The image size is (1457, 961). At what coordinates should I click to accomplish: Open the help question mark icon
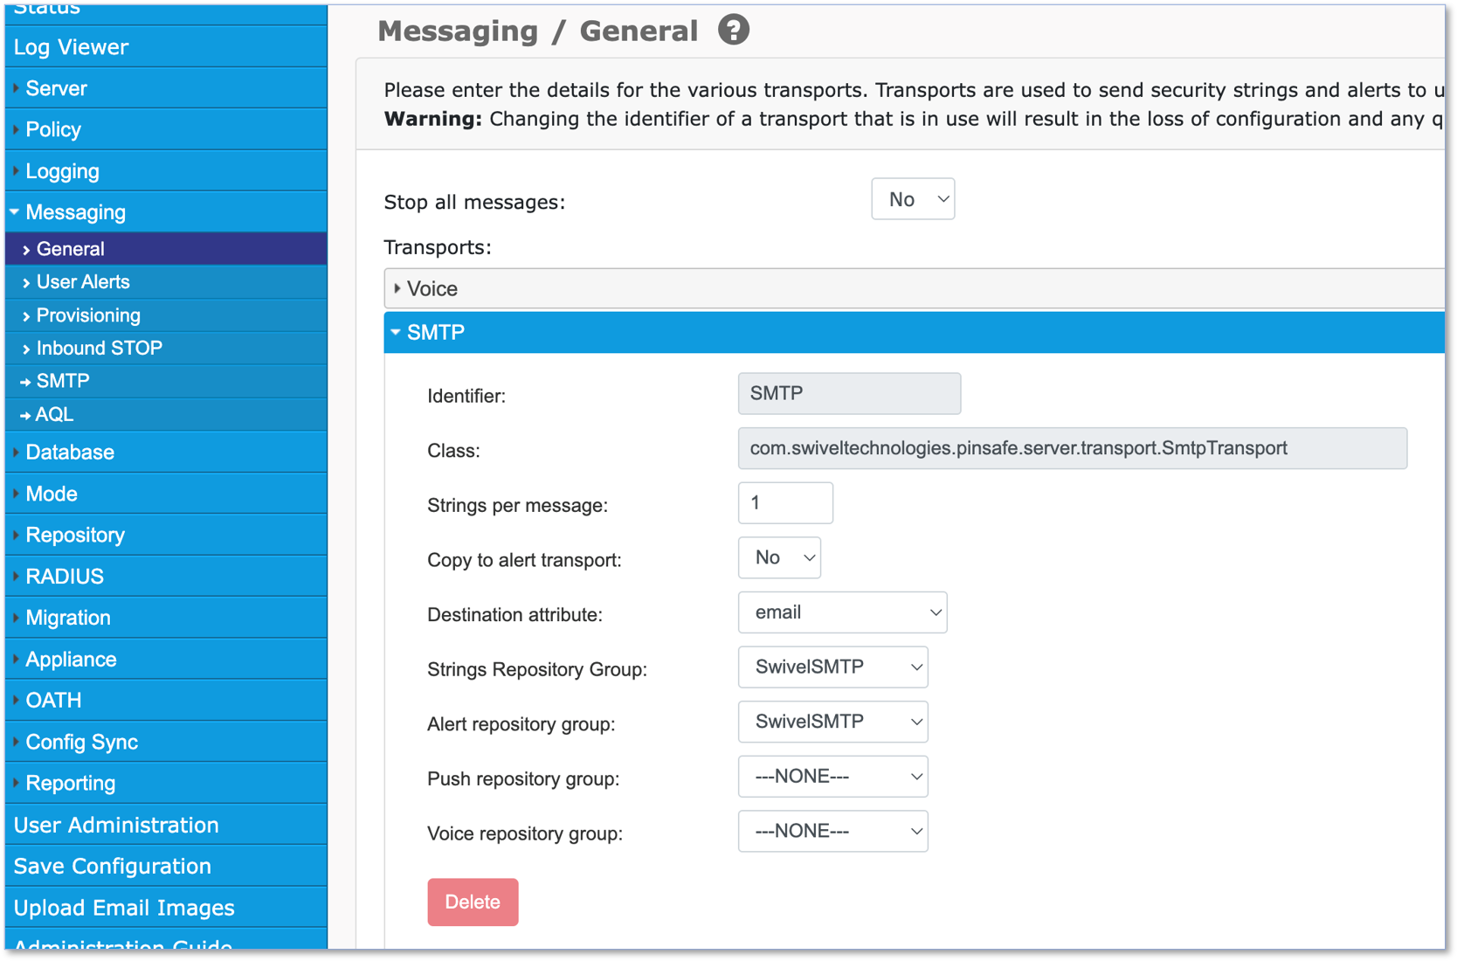(734, 31)
